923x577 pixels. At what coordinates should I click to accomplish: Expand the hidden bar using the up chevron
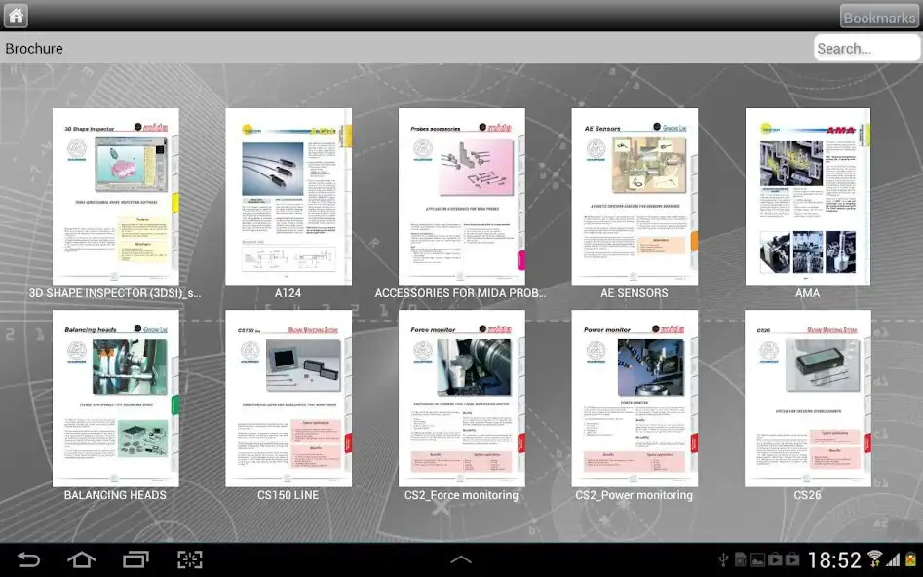[461, 559]
